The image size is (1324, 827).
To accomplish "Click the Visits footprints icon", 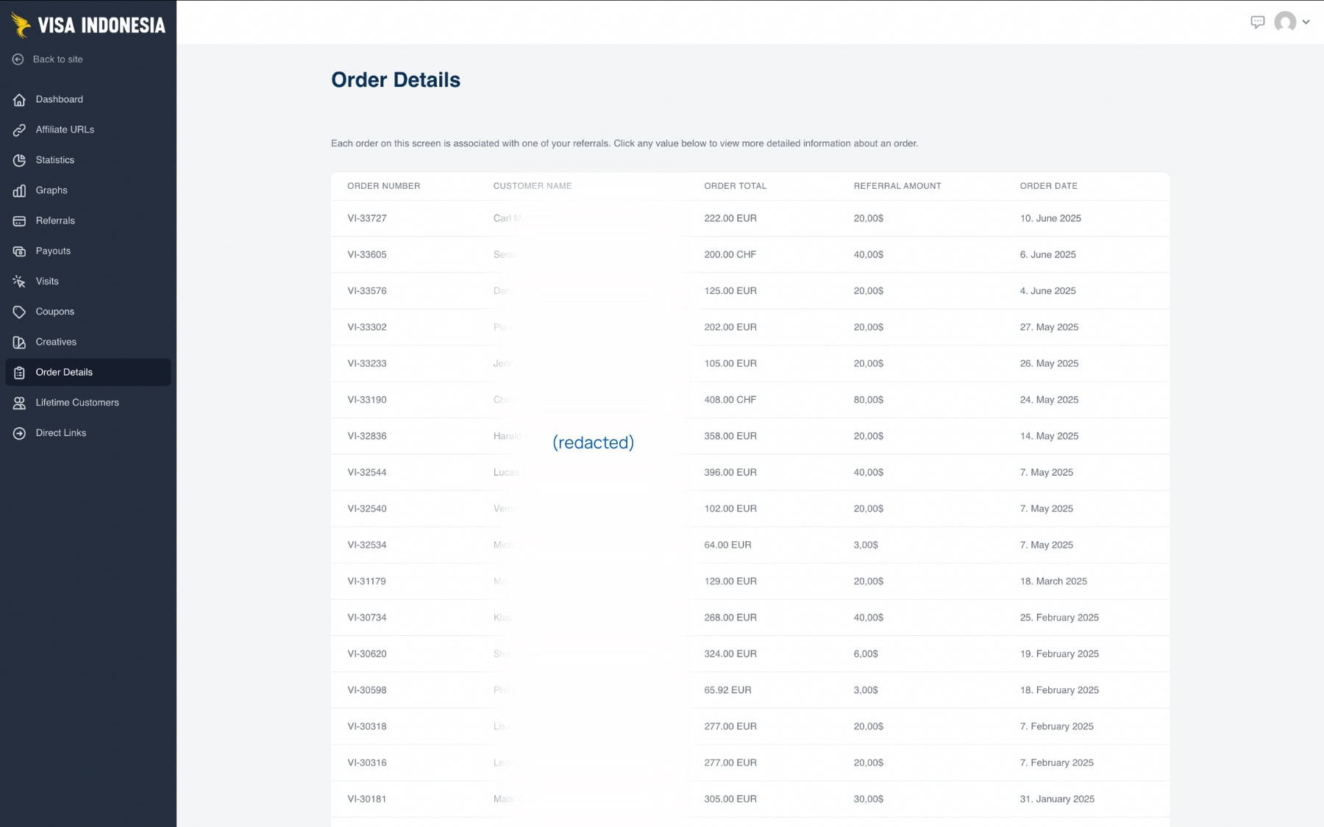I will click(18, 281).
